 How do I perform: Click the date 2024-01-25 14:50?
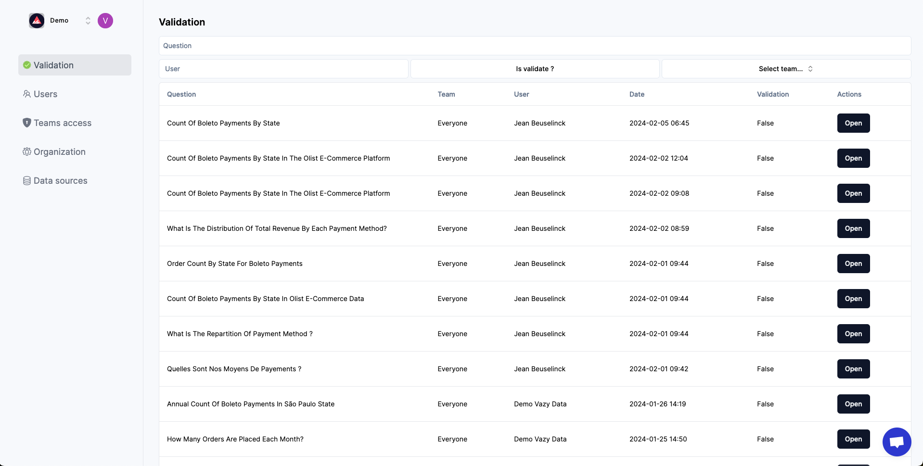click(658, 439)
